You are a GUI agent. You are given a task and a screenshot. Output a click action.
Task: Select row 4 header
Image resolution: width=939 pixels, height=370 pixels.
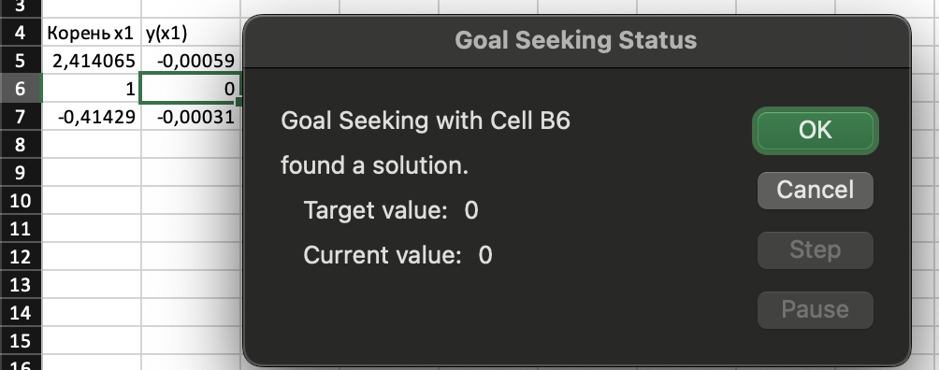pos(21,33)
